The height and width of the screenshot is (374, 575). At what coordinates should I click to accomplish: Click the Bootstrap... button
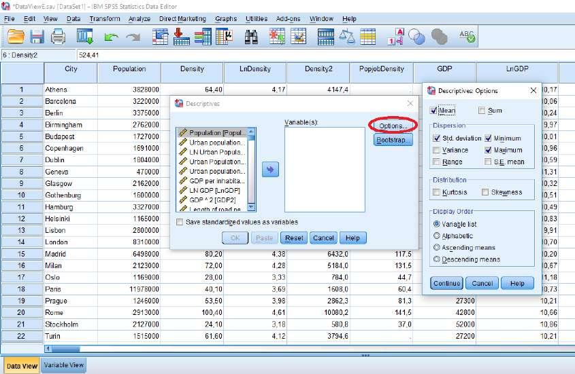[x=393, y=140]
